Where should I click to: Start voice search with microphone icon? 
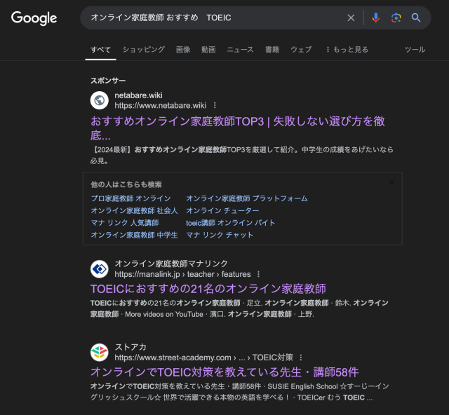click(x=376, y=18)
